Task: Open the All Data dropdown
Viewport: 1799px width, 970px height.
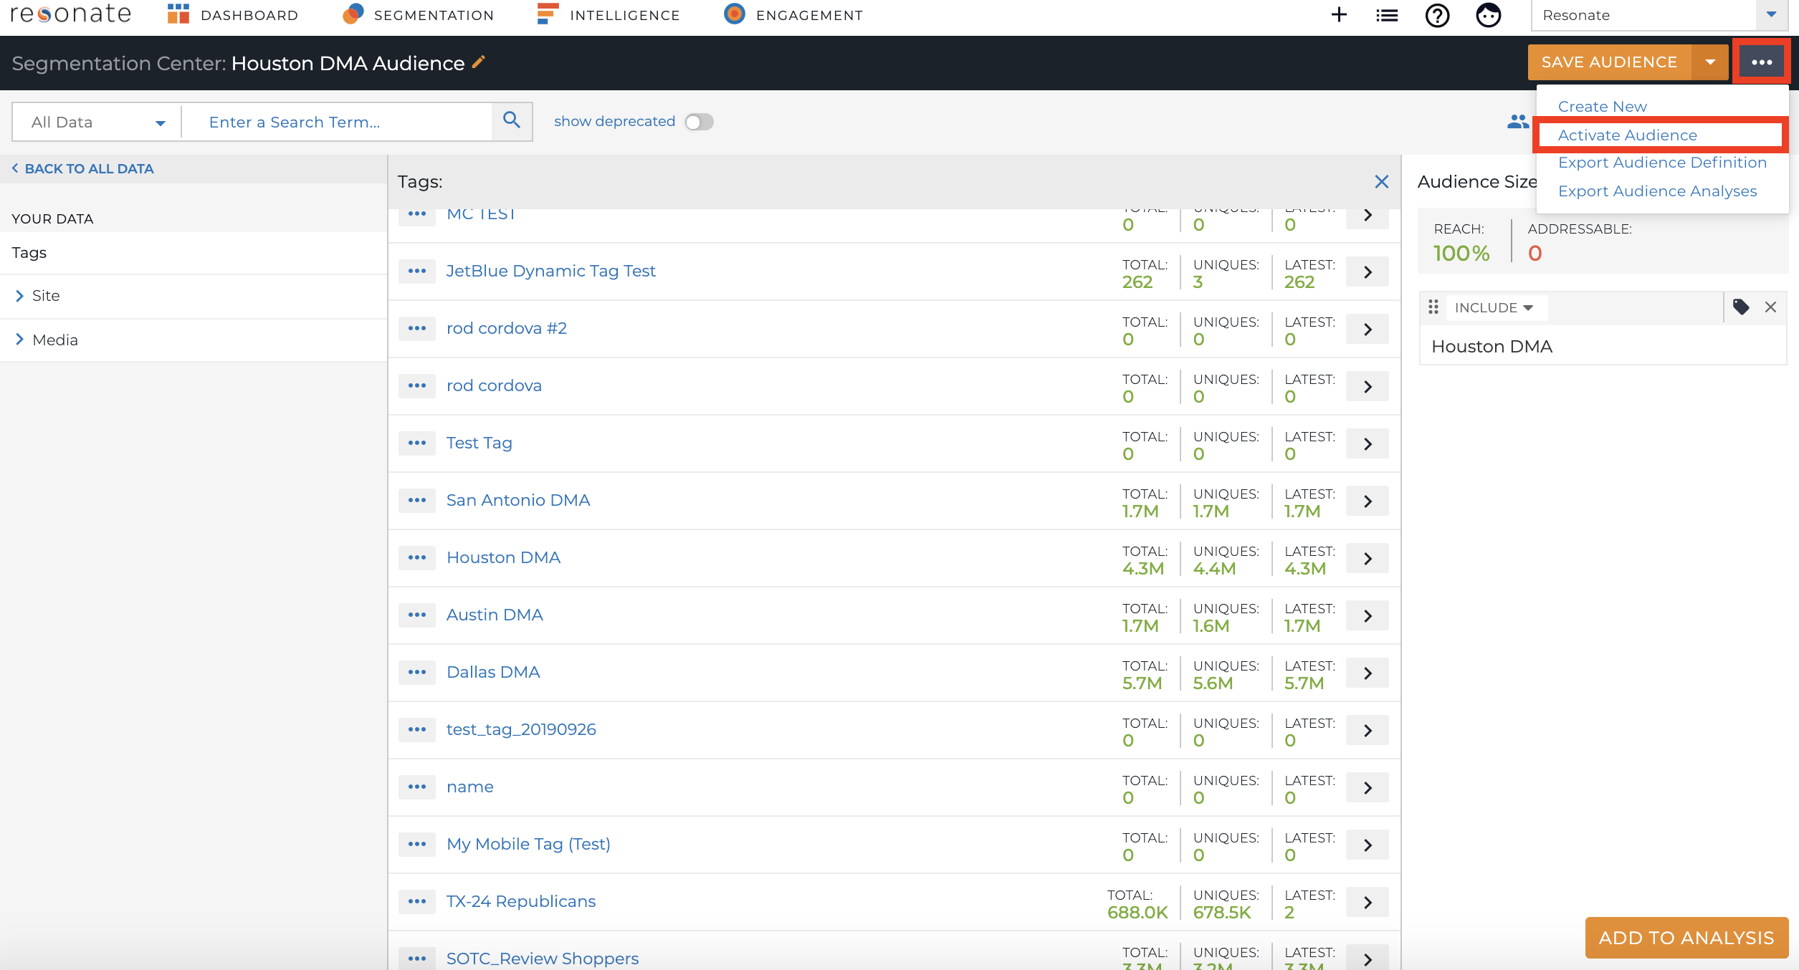Action: pos(97,123)
